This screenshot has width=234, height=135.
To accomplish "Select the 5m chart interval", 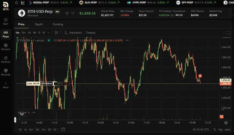I will [23, 33].
